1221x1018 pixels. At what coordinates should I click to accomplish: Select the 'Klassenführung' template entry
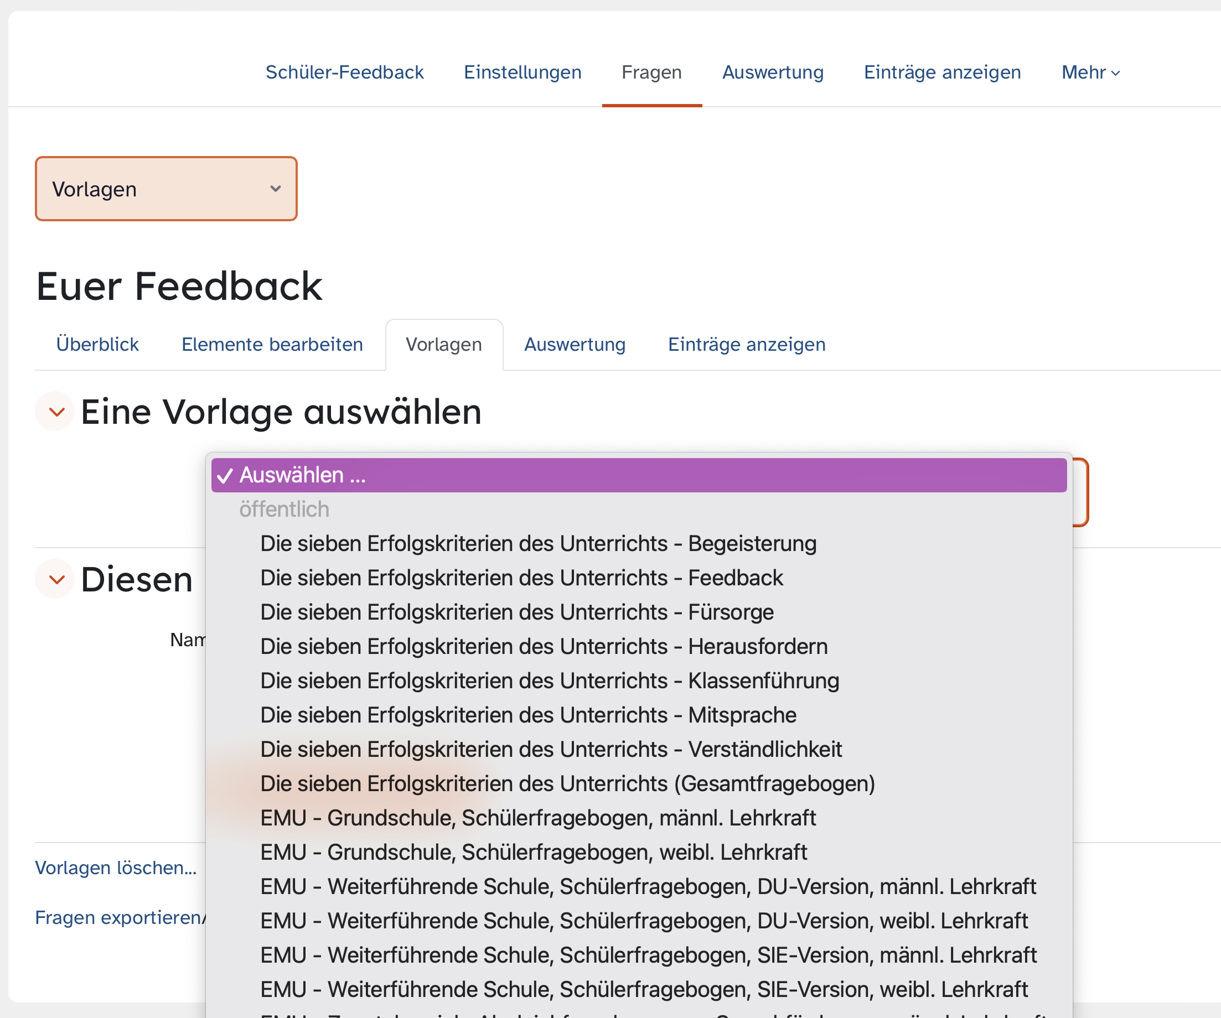tap(550, 681)
